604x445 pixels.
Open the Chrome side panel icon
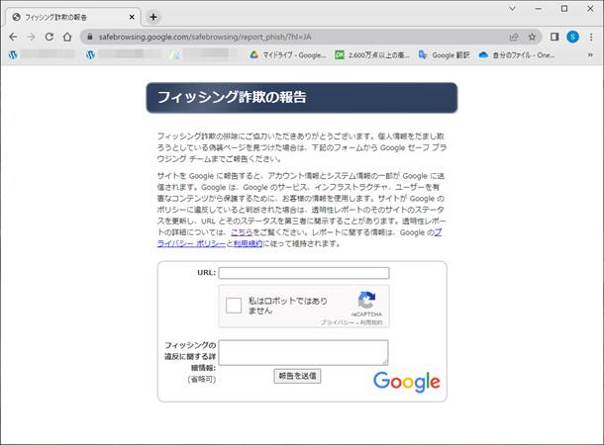click(x=554, y=37)
